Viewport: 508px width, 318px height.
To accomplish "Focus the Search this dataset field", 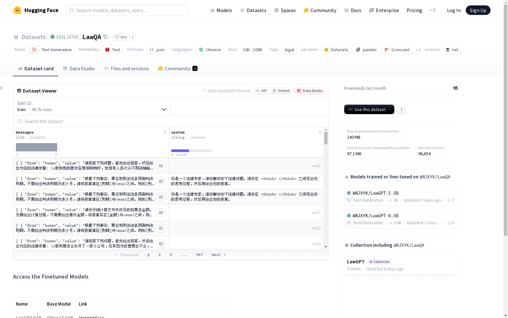I will click(171, 121).
